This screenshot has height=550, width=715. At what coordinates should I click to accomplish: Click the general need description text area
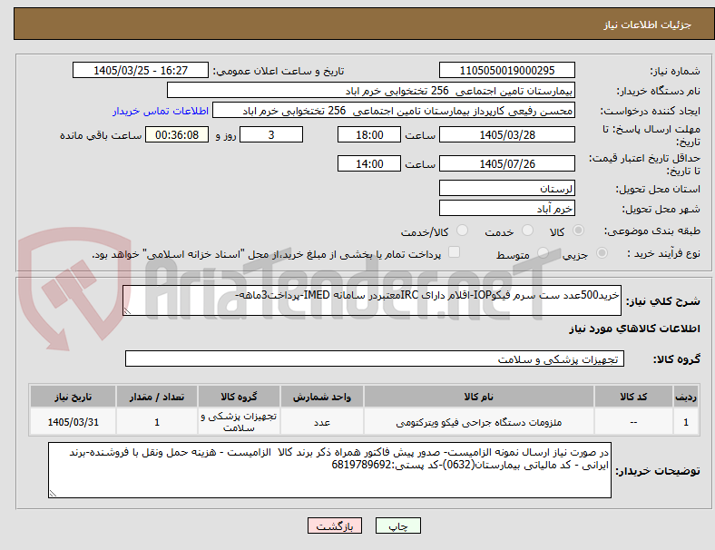(x=372, y=300)
